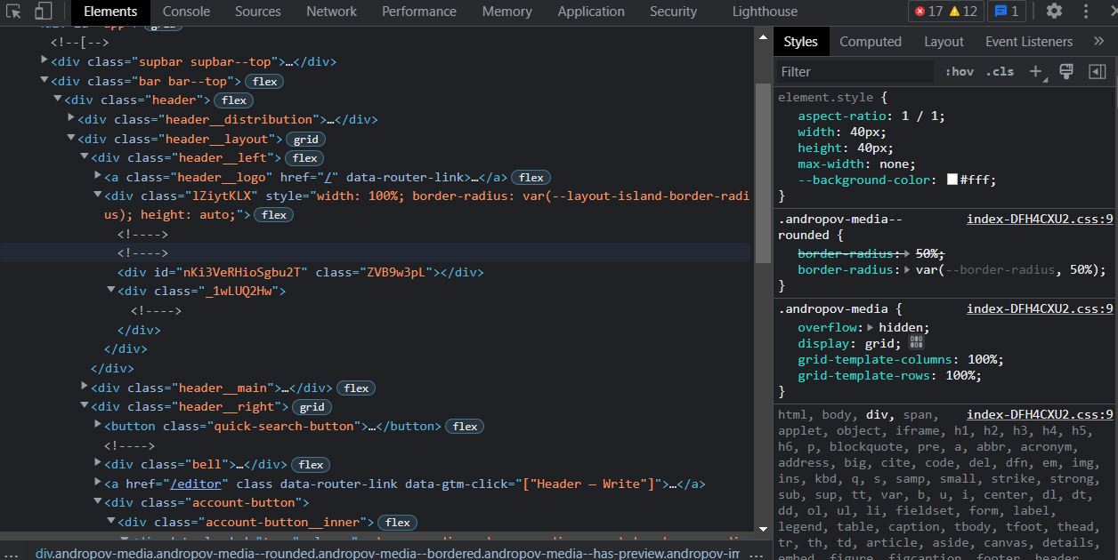
Task: Collapse the account-button div
Action: tap(98, 501)
